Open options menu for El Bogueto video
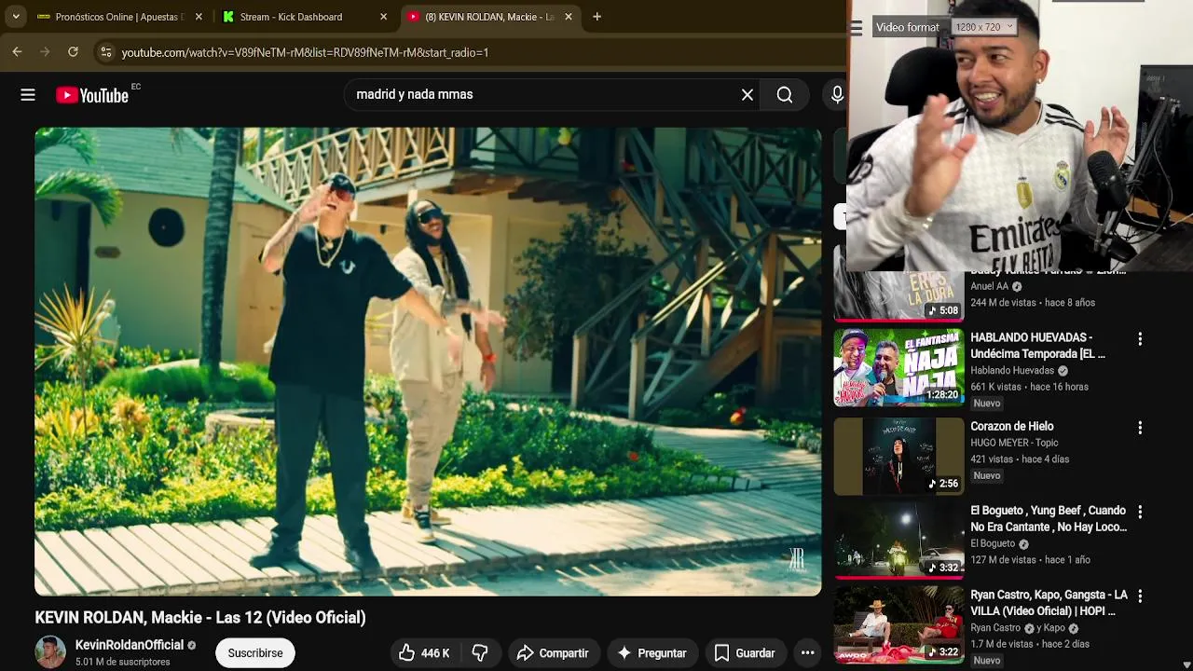Viewport: 1193px width, 671px height. coord(1140,512)
